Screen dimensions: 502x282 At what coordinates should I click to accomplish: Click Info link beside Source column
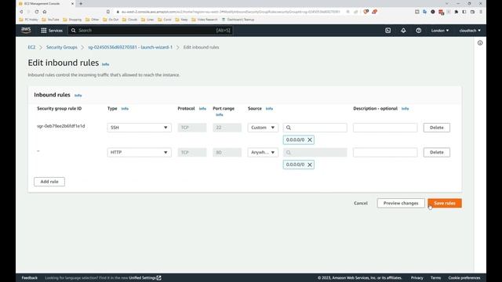point(269,109)
